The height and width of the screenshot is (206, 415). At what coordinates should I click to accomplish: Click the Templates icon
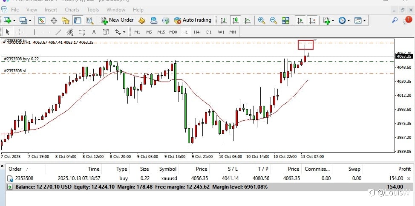[358, 20]
